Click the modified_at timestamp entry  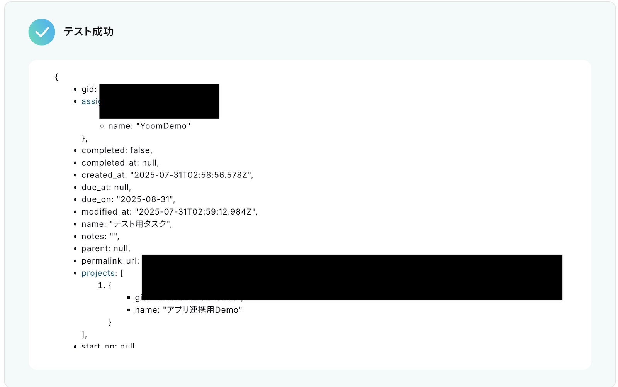pos(170,212)
